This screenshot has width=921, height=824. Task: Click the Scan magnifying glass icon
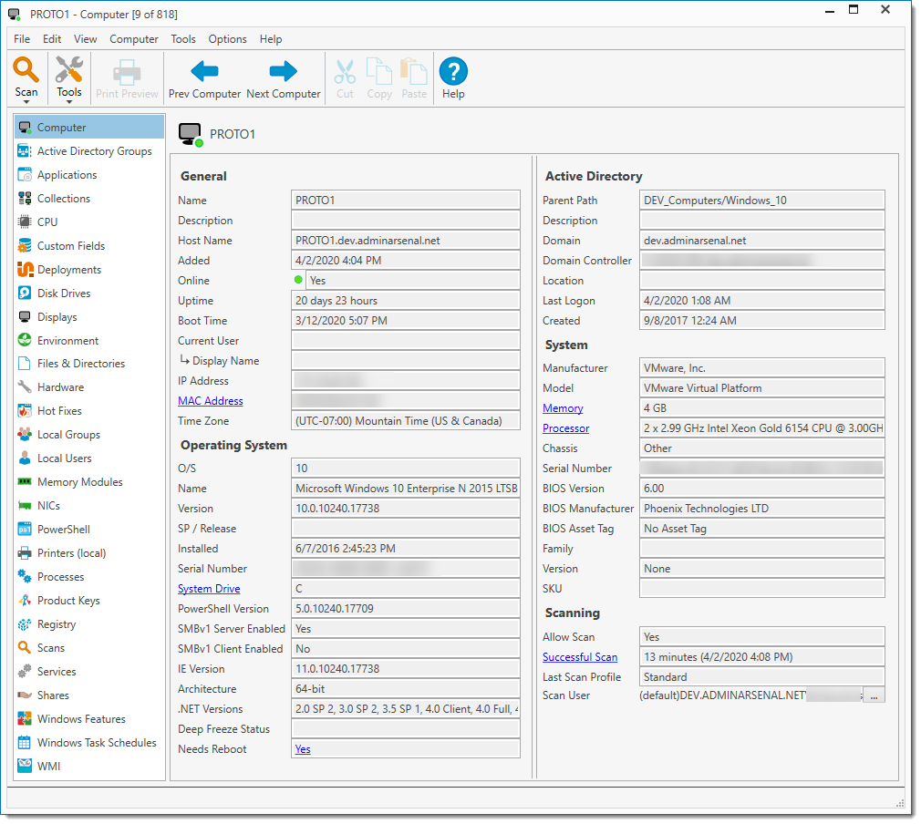pos(26,70)
